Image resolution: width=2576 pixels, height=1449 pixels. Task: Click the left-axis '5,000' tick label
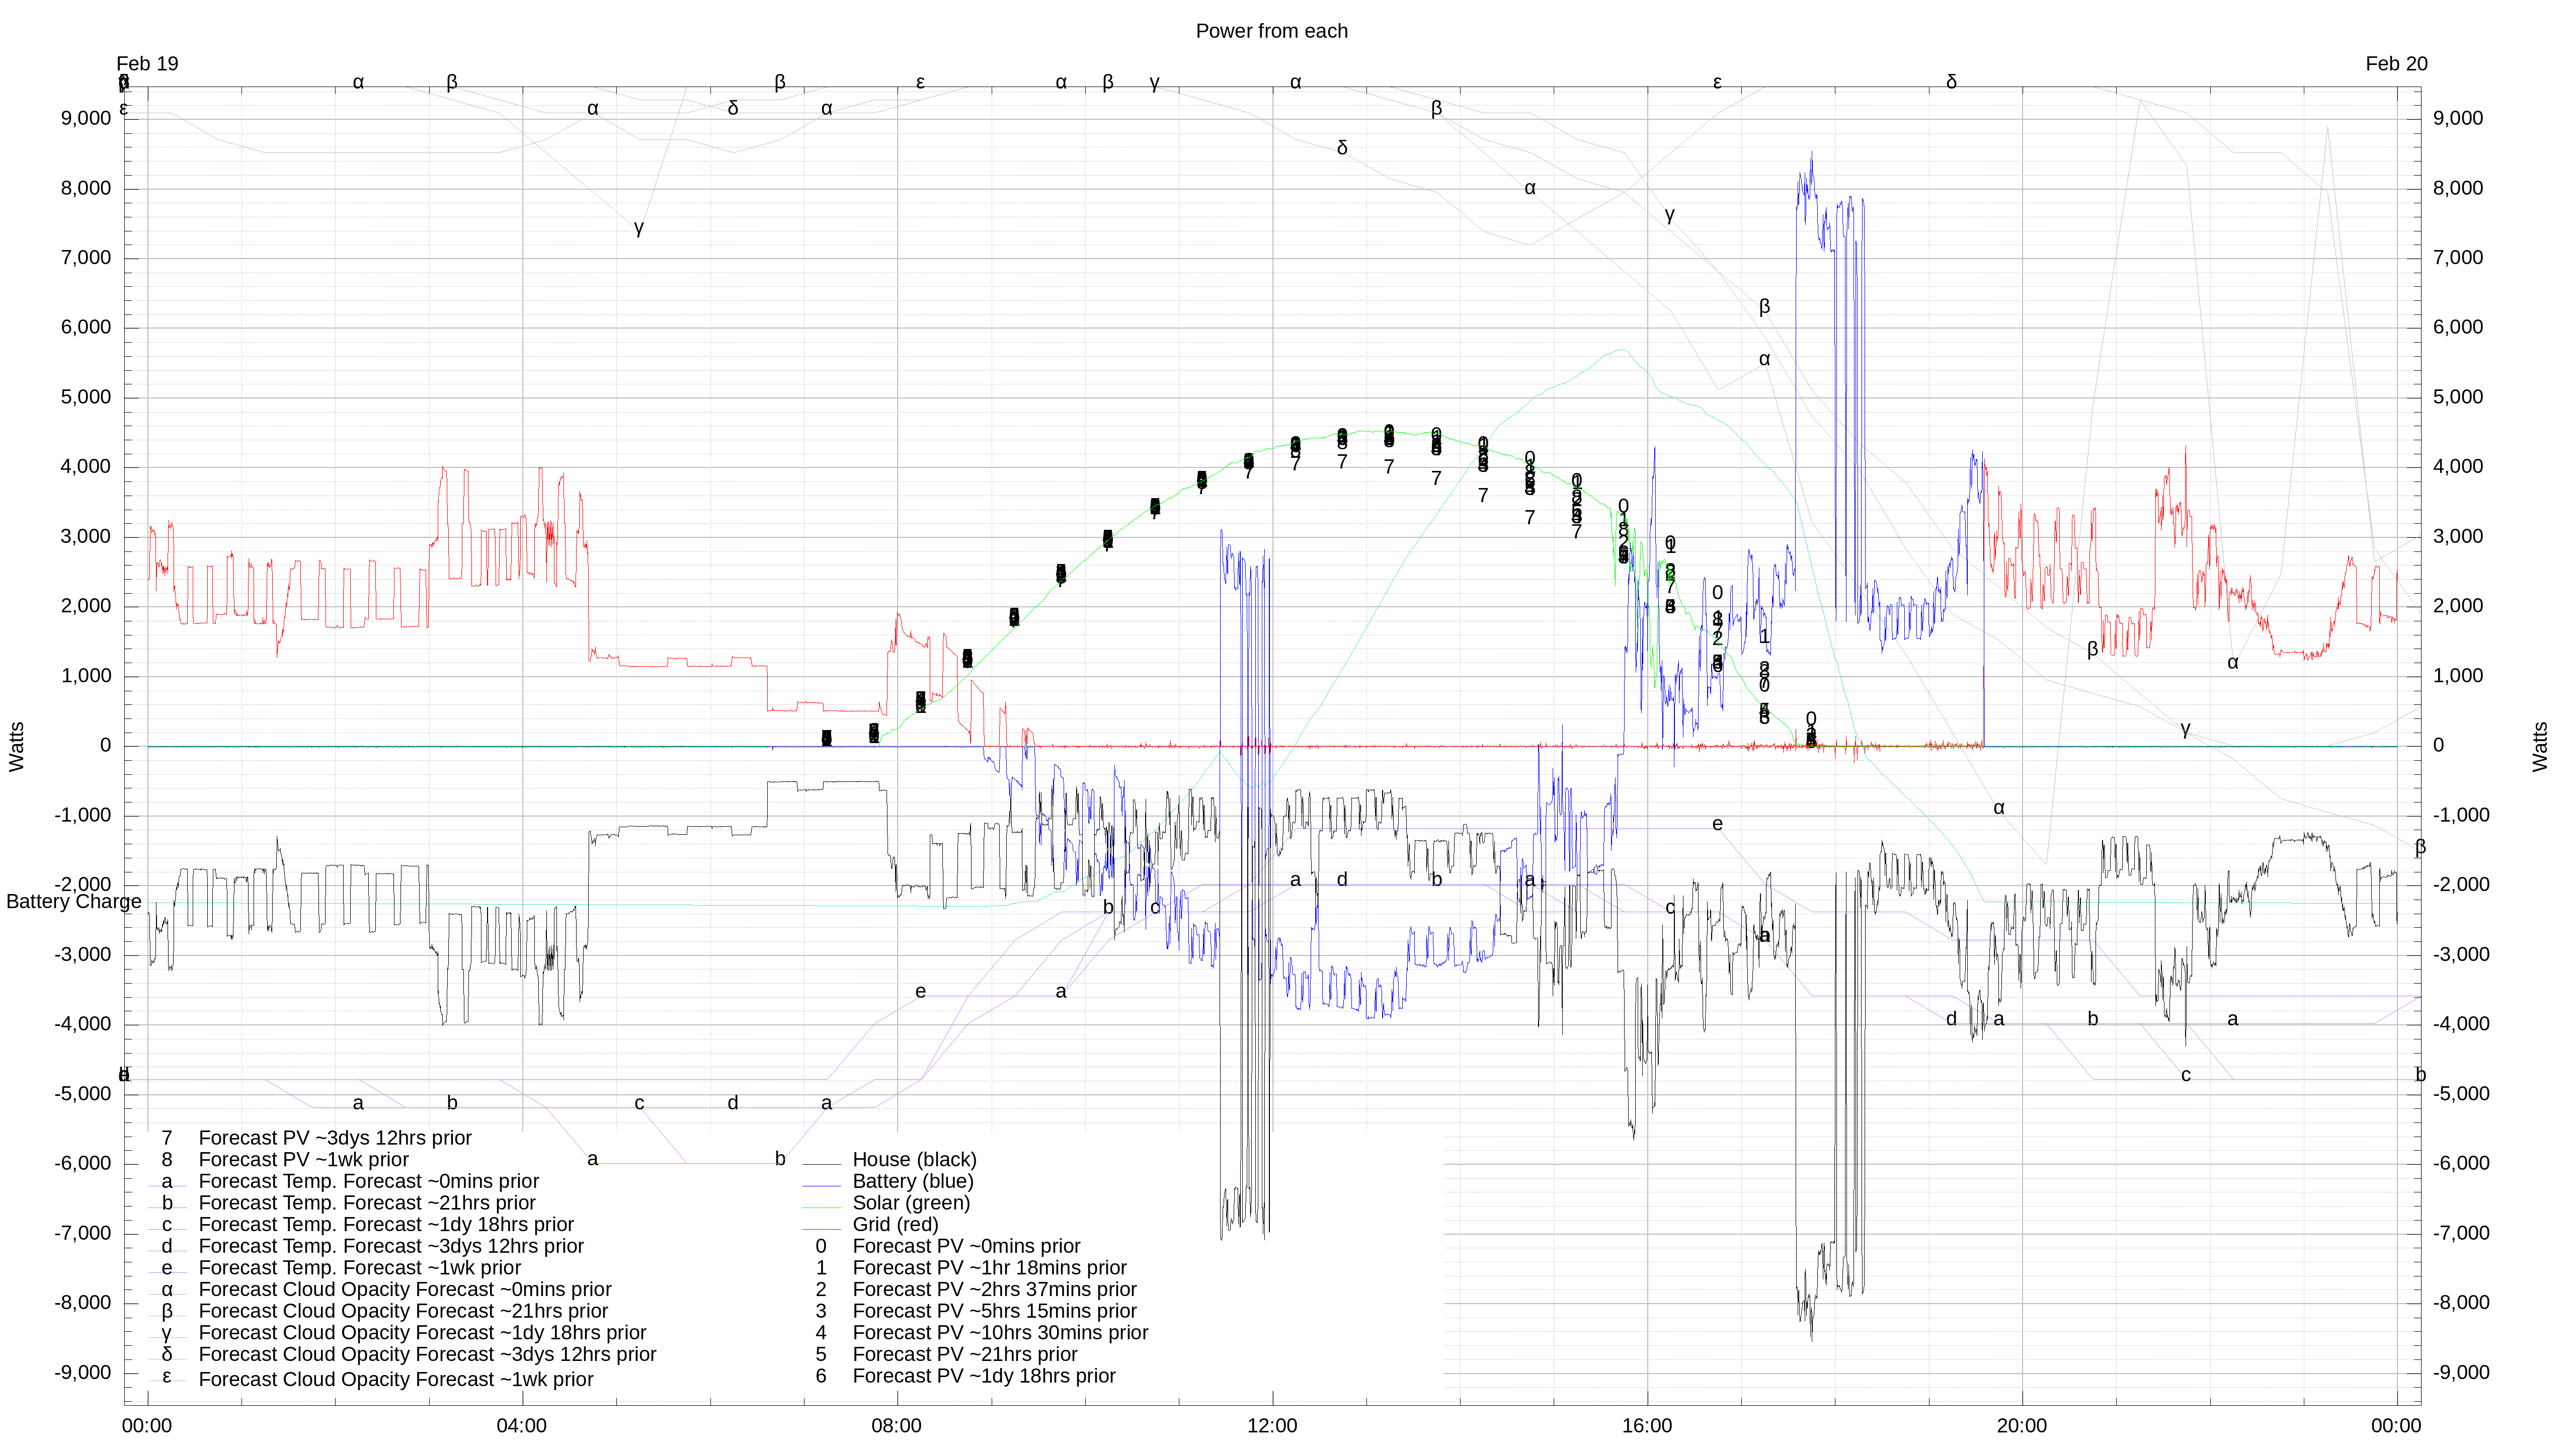point(86,397)
